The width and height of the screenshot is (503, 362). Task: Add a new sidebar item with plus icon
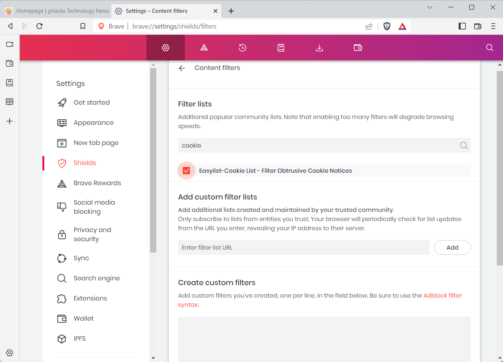click(10, 121)
